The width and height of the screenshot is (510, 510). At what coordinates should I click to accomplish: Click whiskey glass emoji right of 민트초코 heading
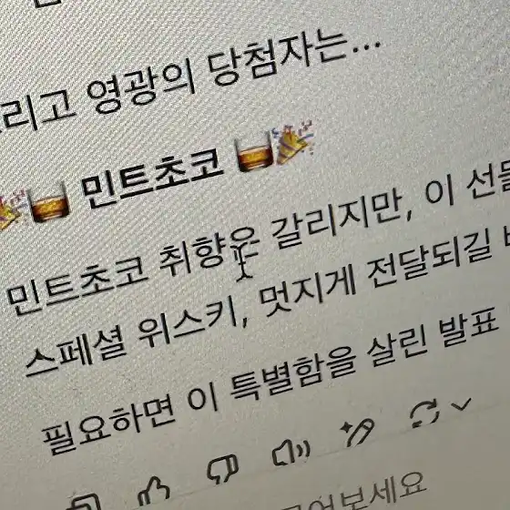tap(254, 152)
